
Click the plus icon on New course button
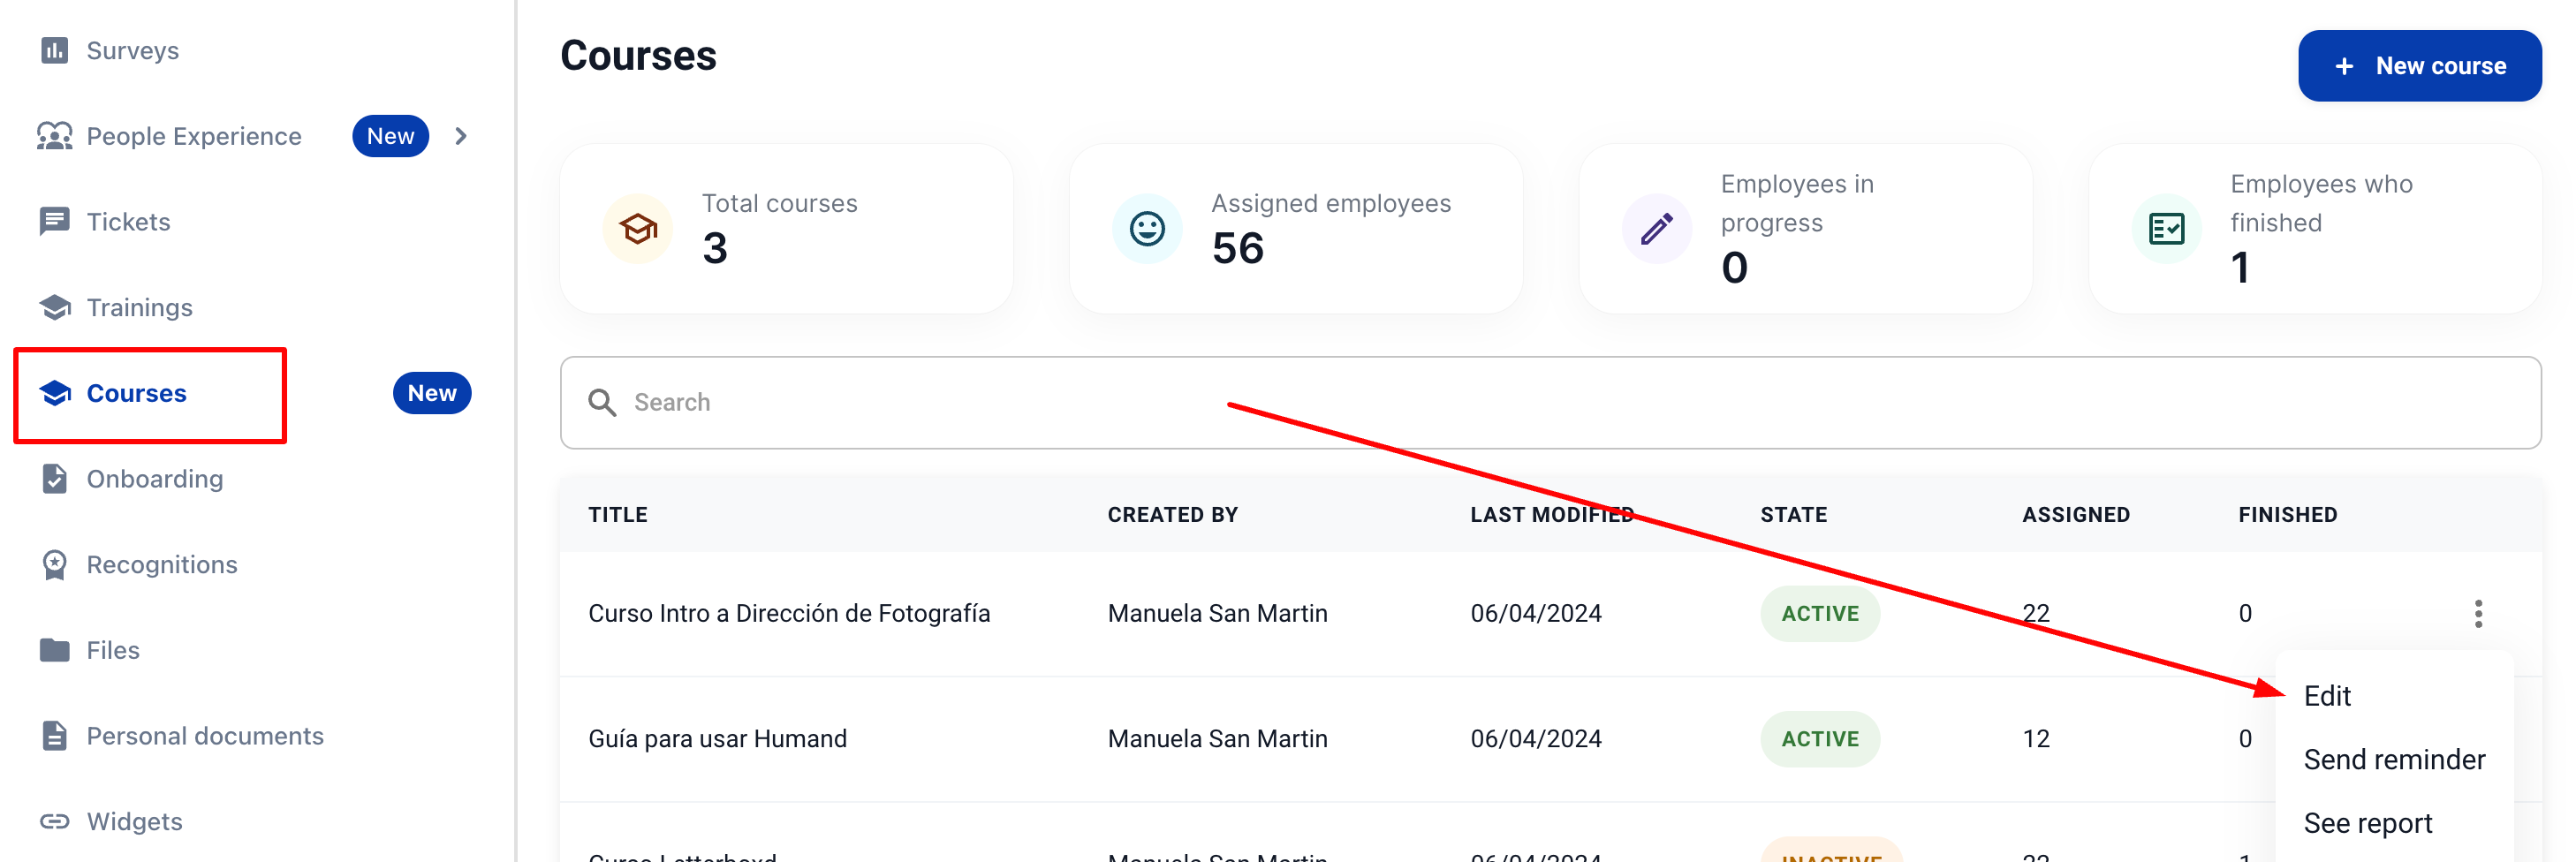2344,66
